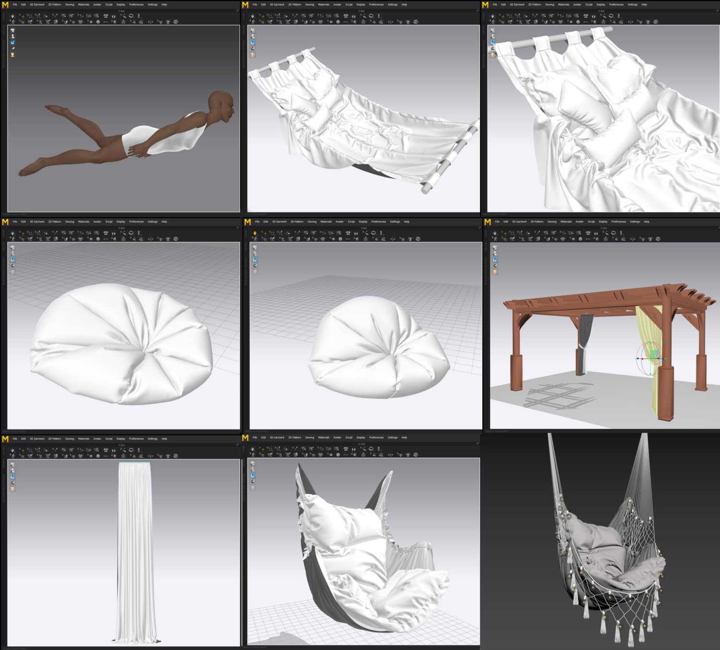Click the orange Simulate arrow icon
This screenshot has height=650, width=720.
(255, 233)
